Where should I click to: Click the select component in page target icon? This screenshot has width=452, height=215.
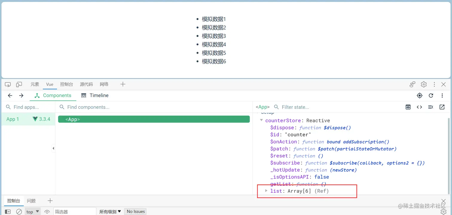(x=420, y=95)
